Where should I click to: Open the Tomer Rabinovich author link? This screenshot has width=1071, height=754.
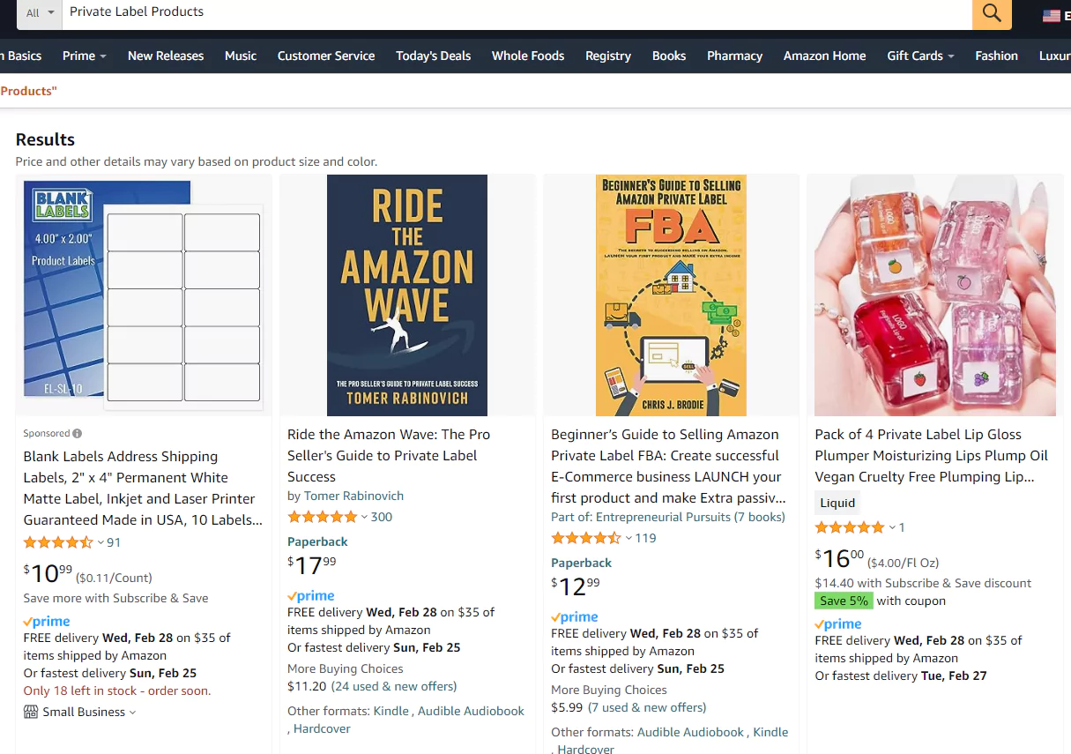[353, 496]
